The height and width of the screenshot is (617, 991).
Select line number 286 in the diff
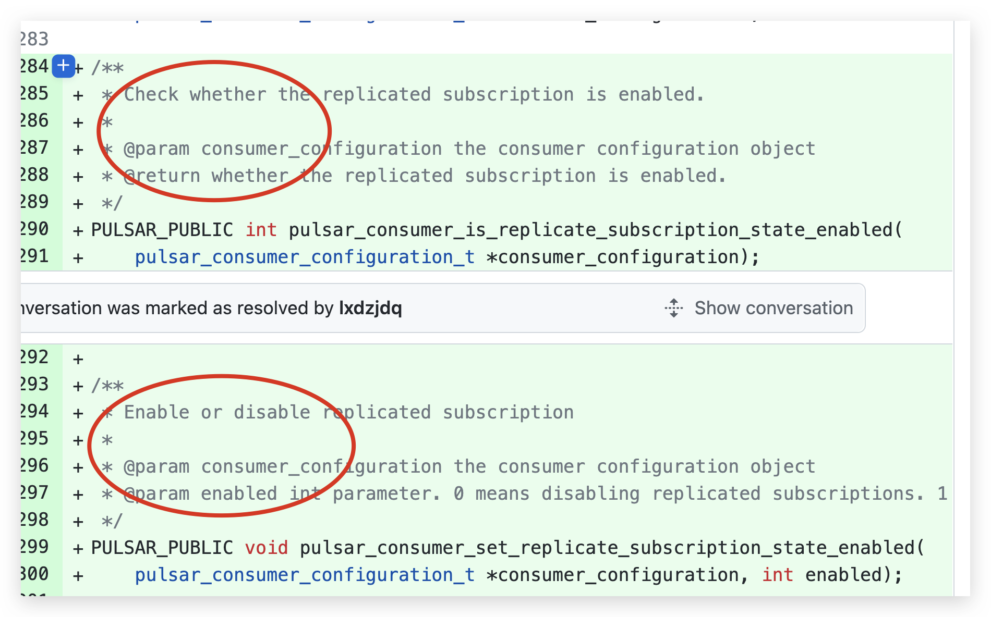[35, 121]
